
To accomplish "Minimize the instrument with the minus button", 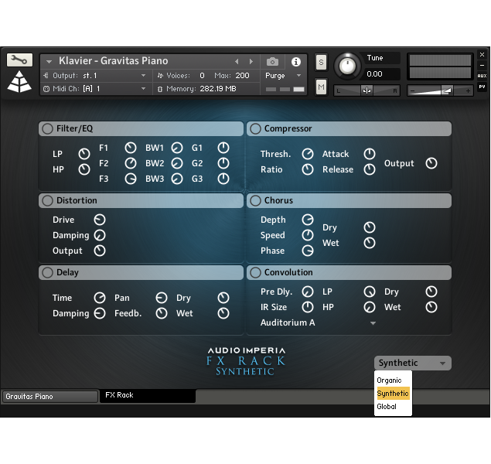I will click(482, 65).
